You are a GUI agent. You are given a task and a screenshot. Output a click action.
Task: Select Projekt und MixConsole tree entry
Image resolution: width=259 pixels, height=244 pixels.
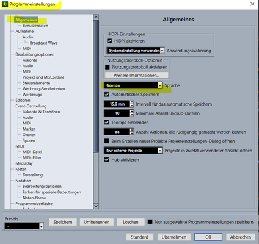pos(43,77)
